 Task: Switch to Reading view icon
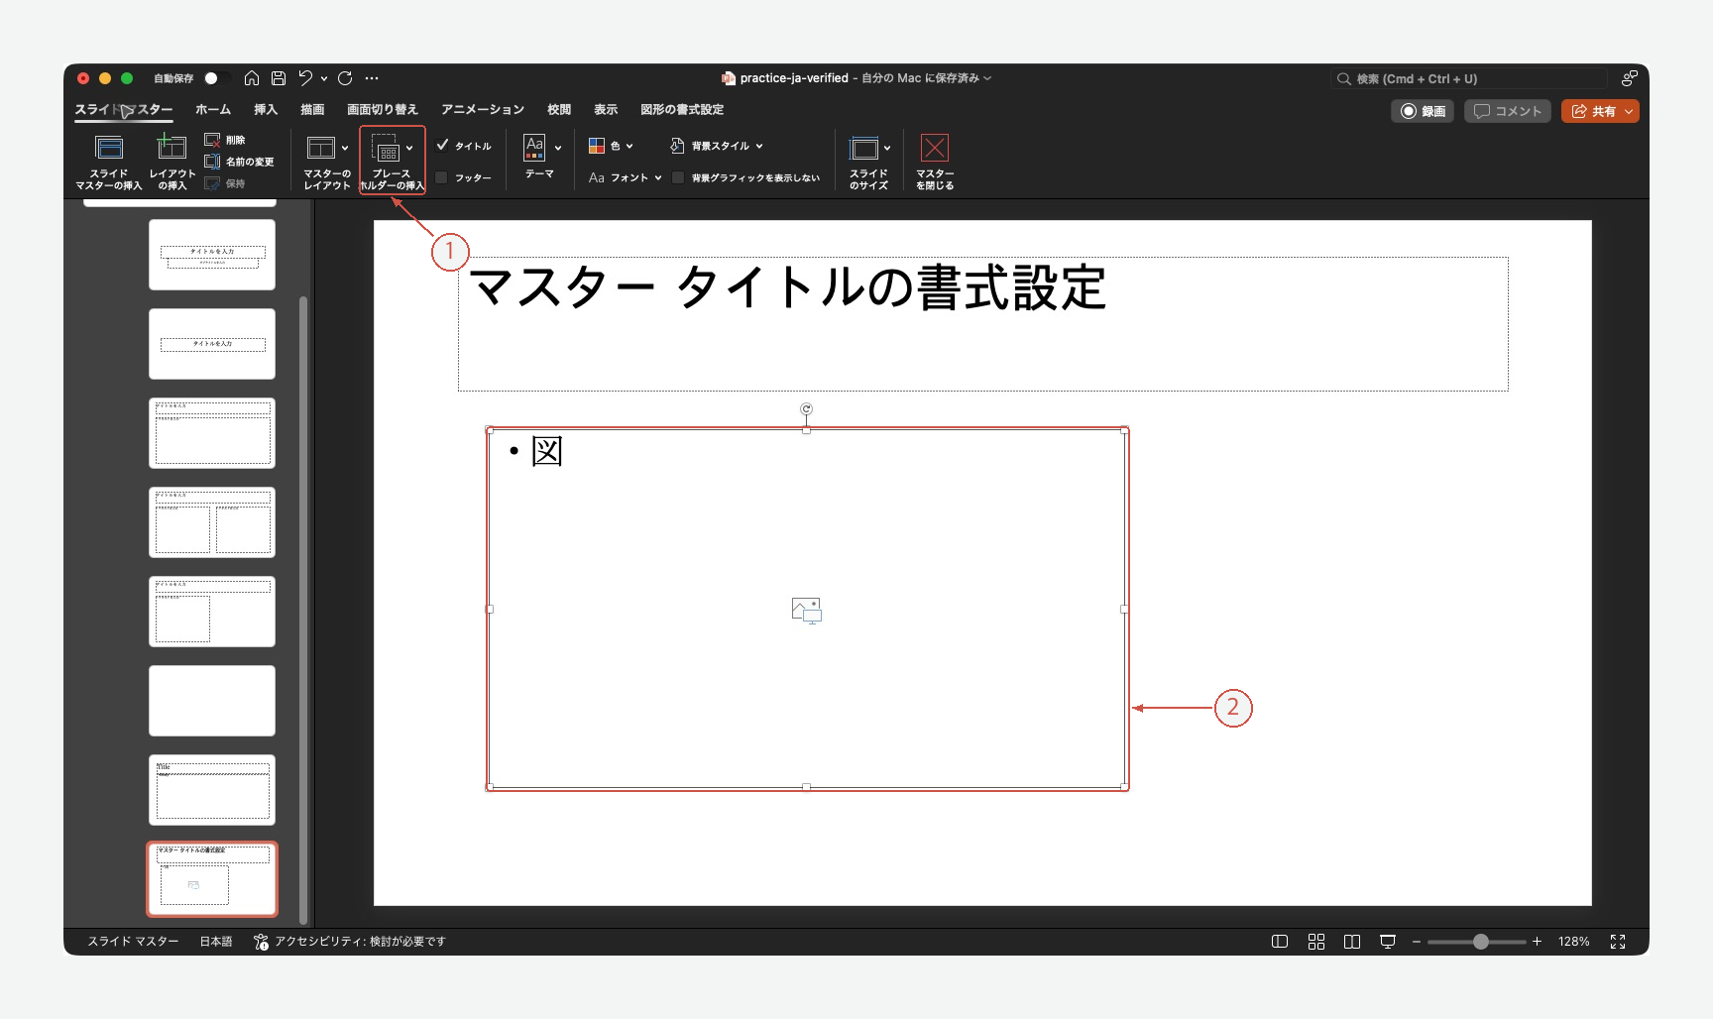tap(1352, 942)
